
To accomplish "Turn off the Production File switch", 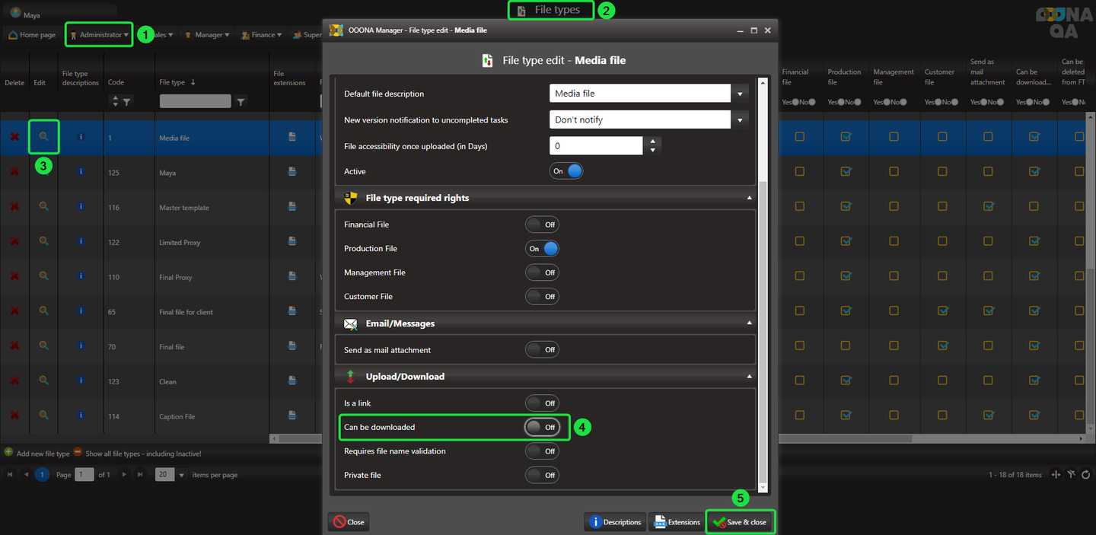I will [x=542, y=248].
